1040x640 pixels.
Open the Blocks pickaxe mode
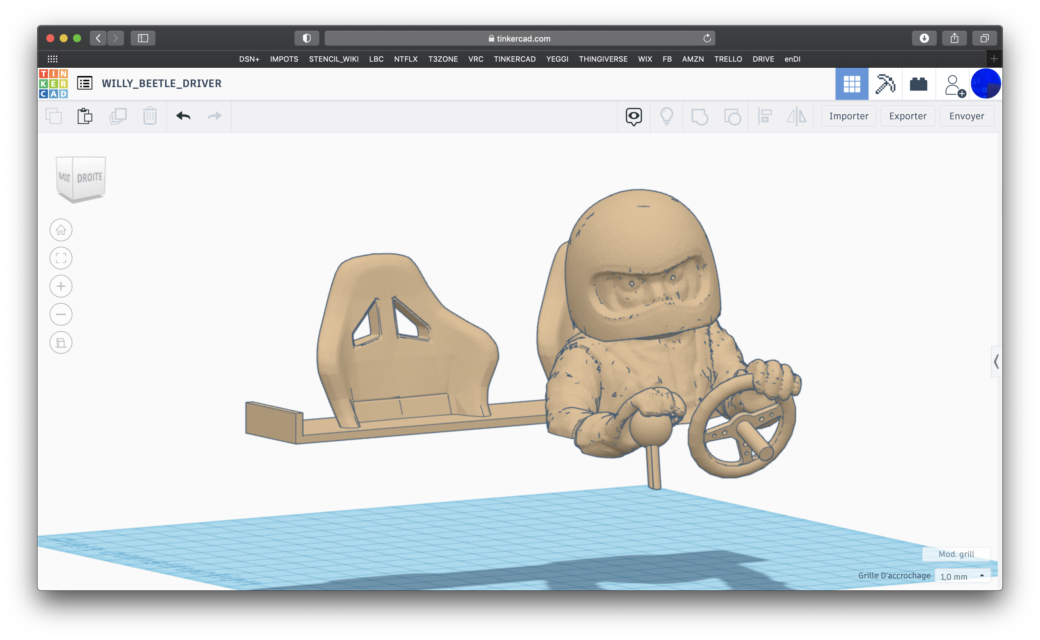tap(885, 84)
